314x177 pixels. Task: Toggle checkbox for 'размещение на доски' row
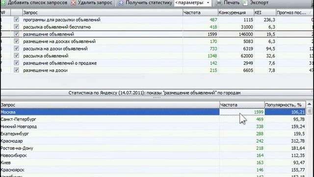click(x=16, y=70)
